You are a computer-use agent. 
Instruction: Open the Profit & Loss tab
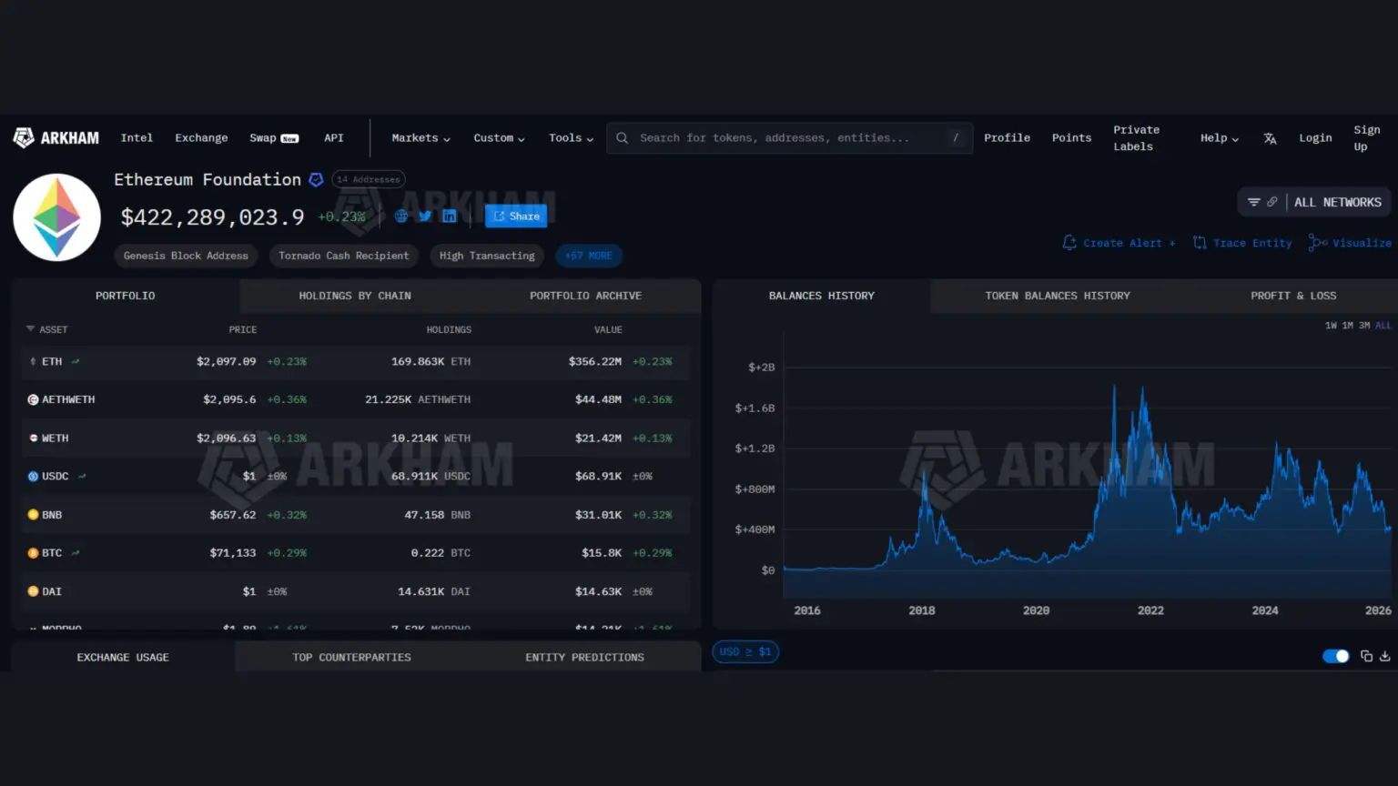pos(1292,296)
